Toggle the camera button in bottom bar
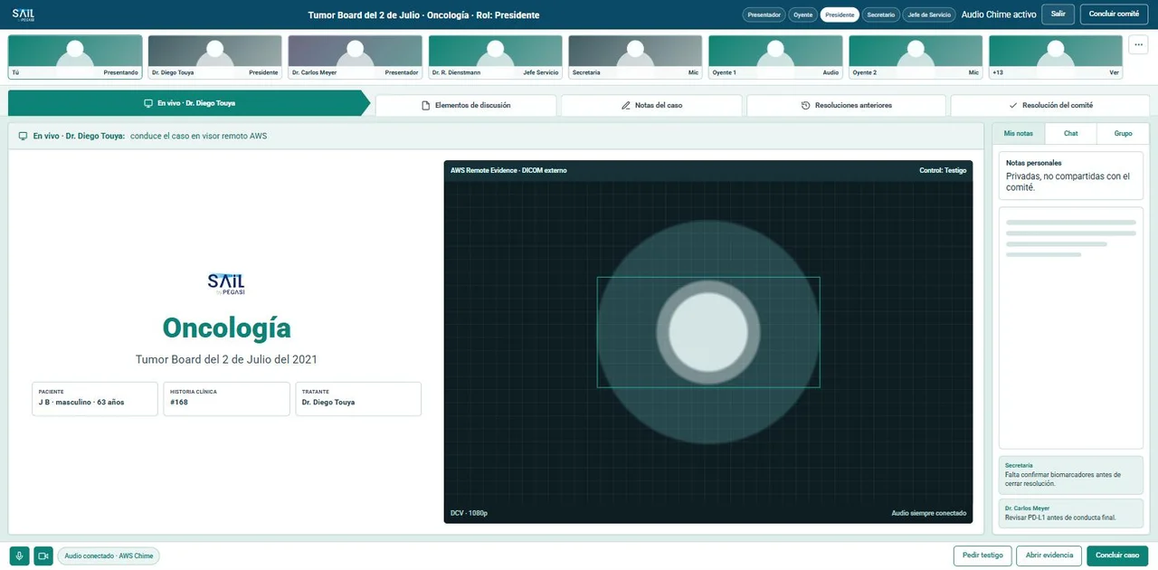Viewport: 1158px width, 570px height. [x=43, y=556]
